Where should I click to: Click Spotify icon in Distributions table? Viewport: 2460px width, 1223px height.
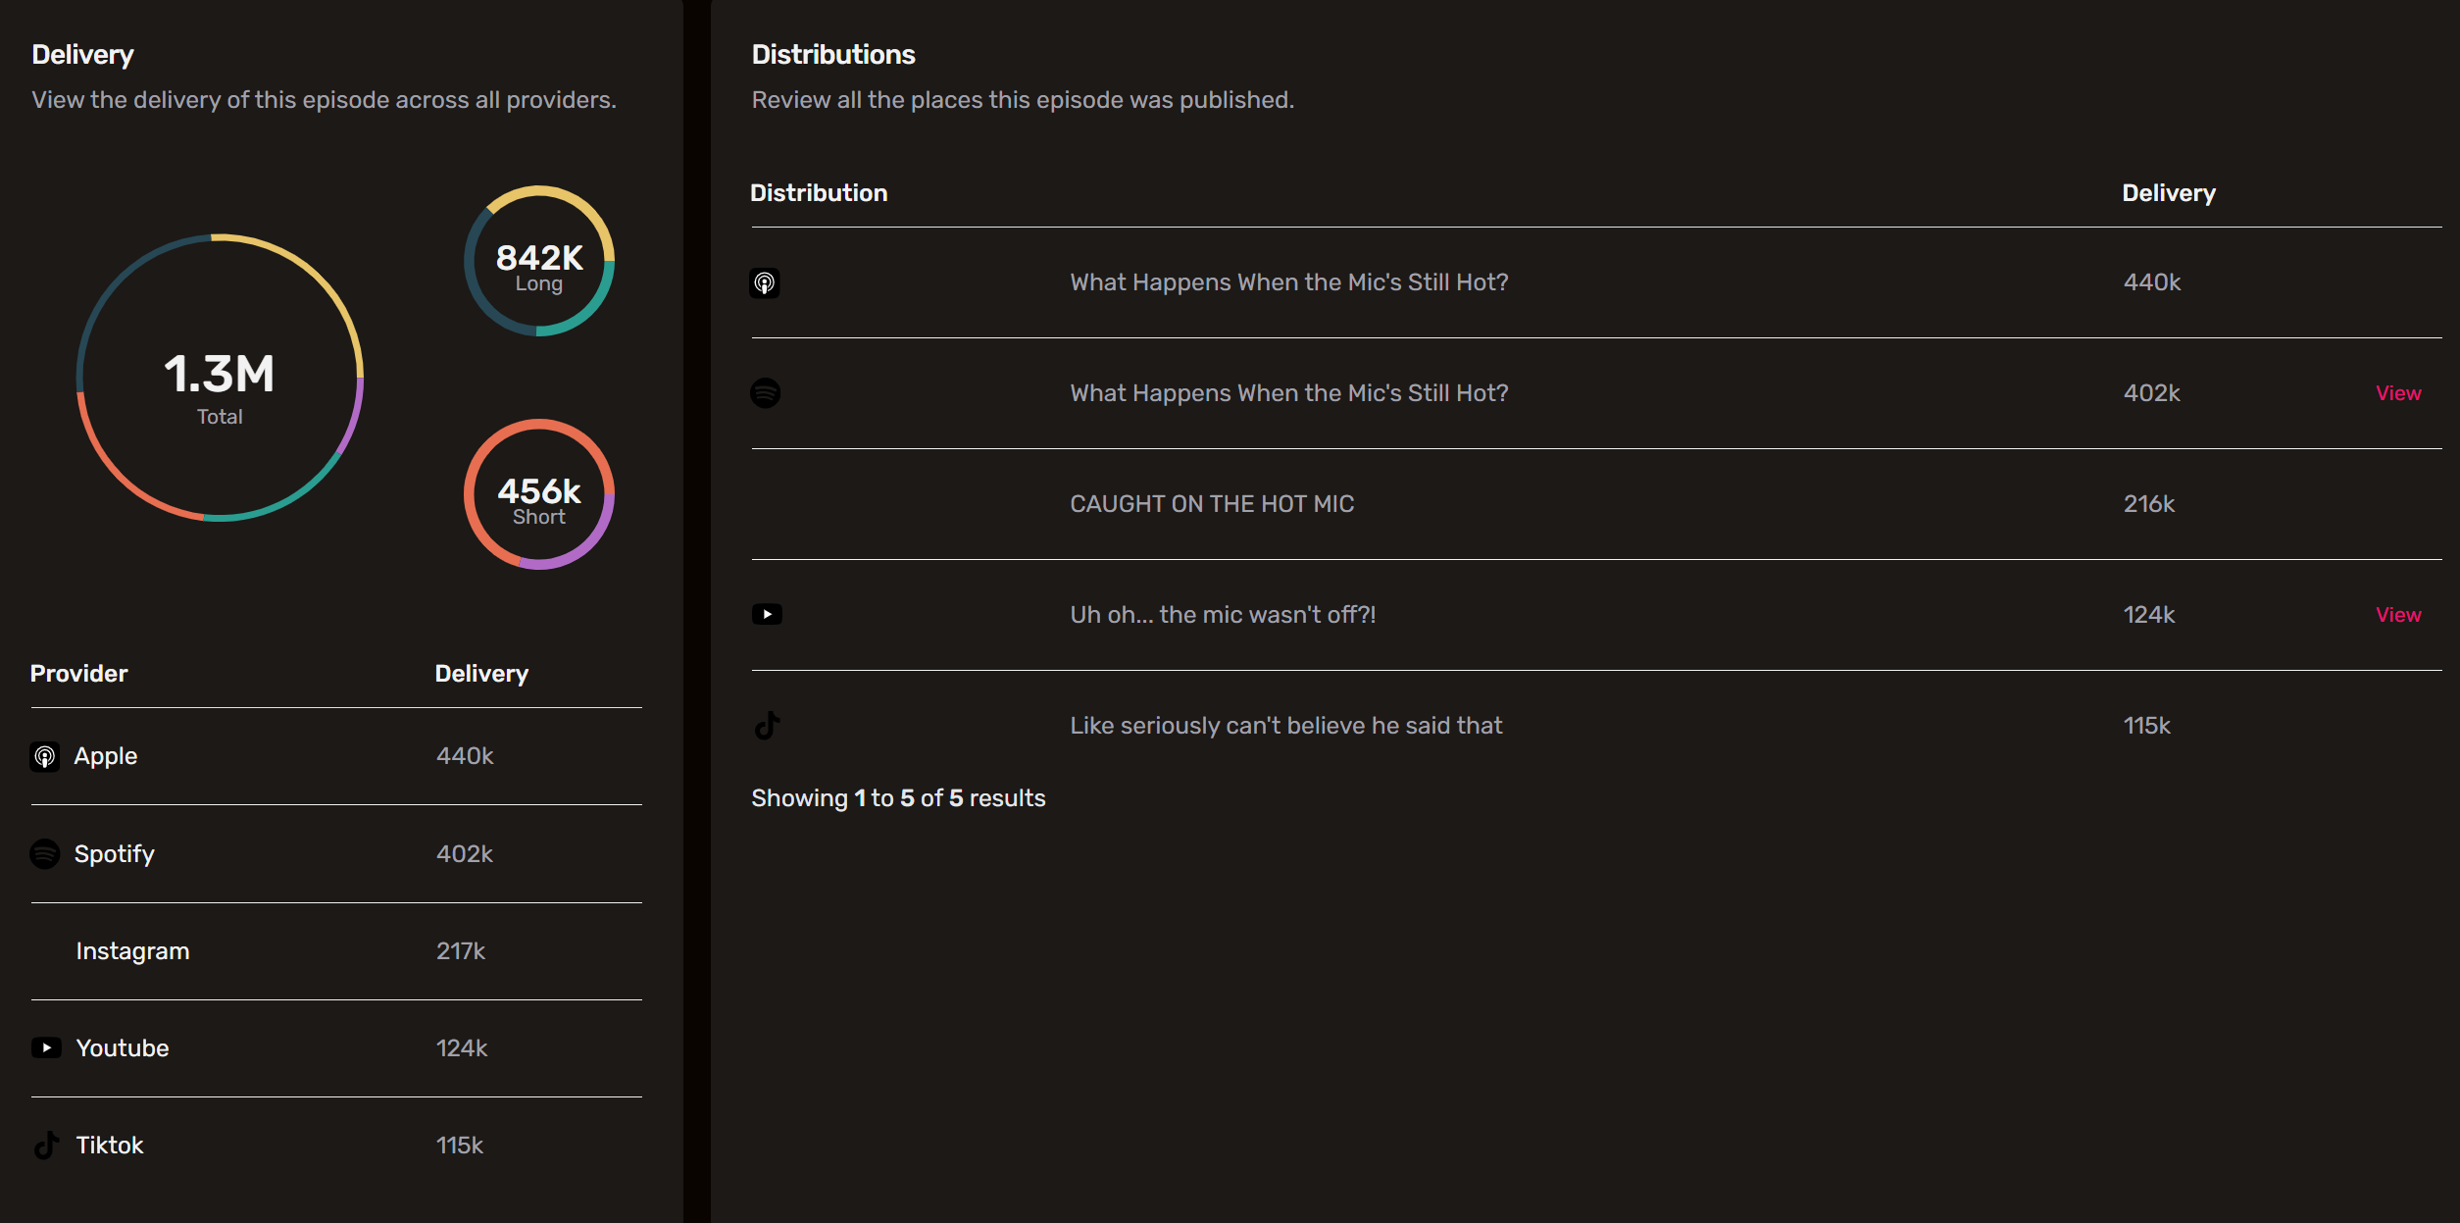765,393
